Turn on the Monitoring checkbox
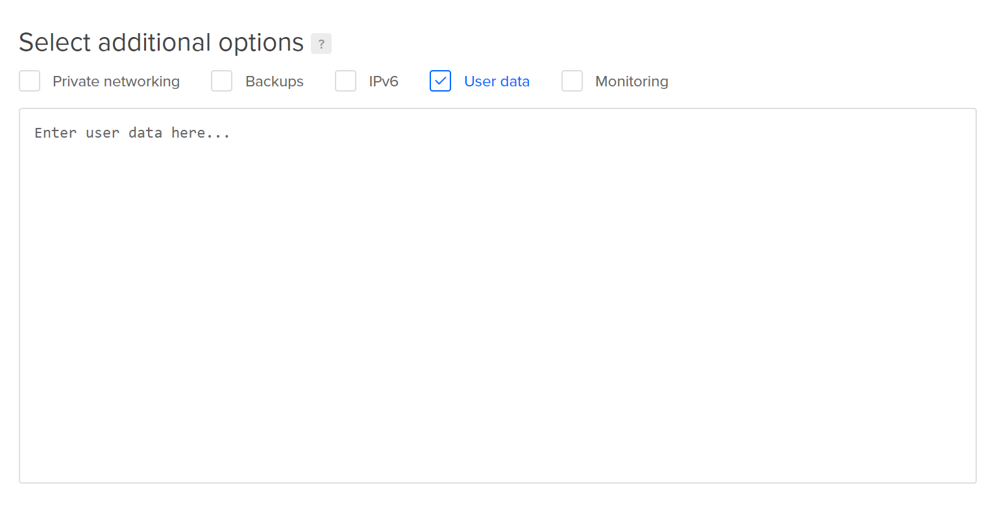Screen dimensions: 995x509 coord(572,81)
